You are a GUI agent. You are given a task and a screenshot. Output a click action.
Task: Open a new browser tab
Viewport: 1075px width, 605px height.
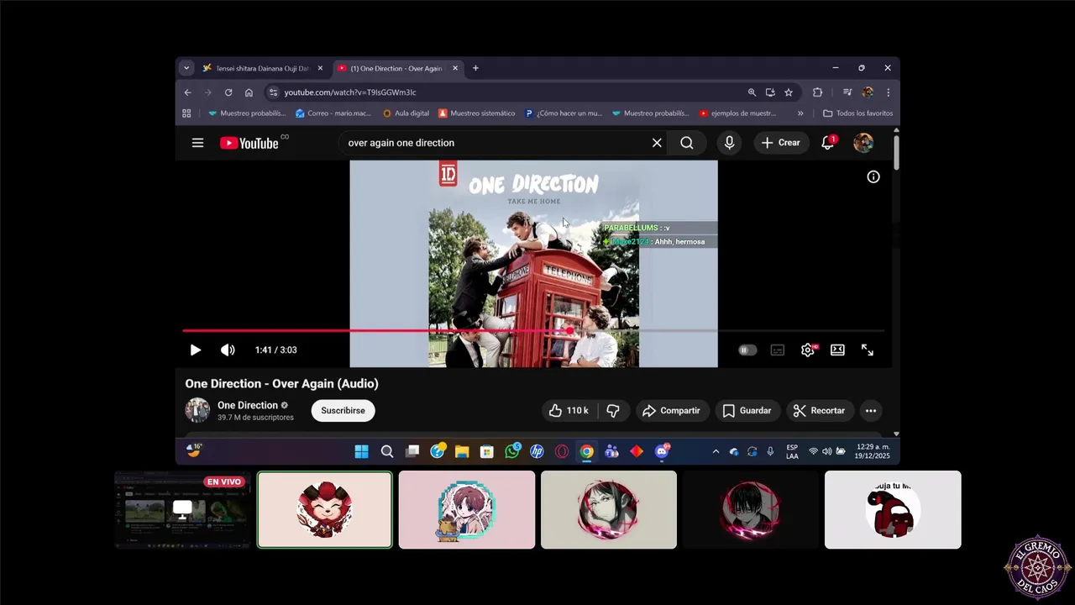pos(475,68)
